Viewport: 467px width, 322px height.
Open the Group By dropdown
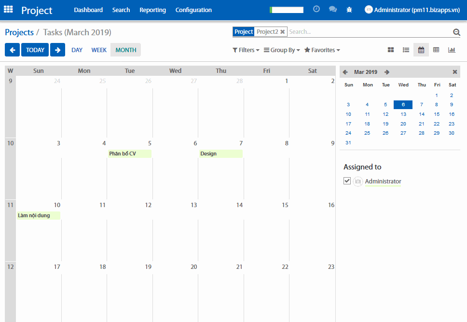(282, 50)
